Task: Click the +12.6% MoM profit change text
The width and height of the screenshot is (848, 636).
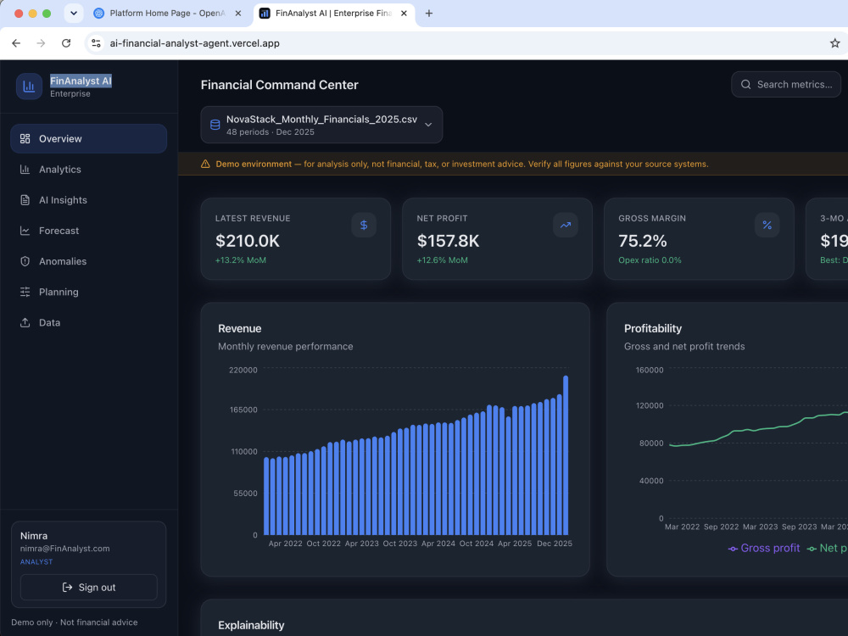Action: click(443, 260)
